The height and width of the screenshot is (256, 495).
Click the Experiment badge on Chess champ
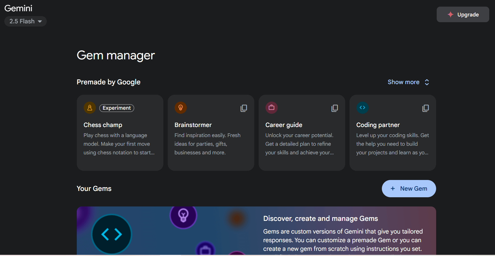(117, 108)
